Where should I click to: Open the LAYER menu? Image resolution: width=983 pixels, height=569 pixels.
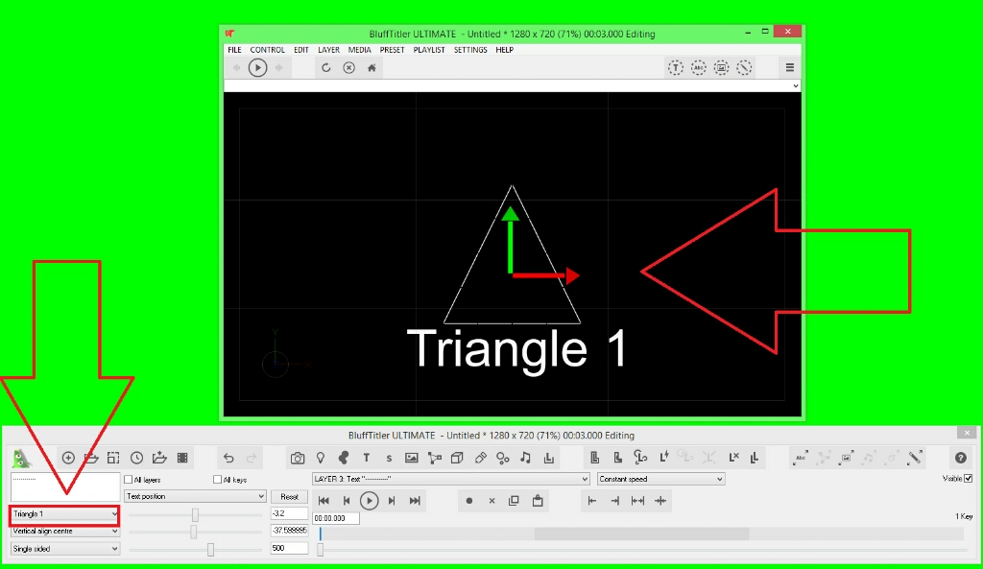[328, 50]
